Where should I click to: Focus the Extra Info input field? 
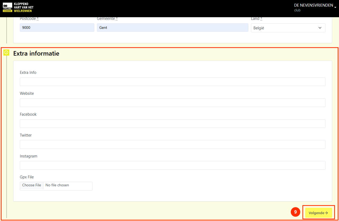tap(173, 82)
